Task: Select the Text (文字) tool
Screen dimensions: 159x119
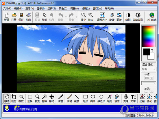Action: [x=133, y=98]
